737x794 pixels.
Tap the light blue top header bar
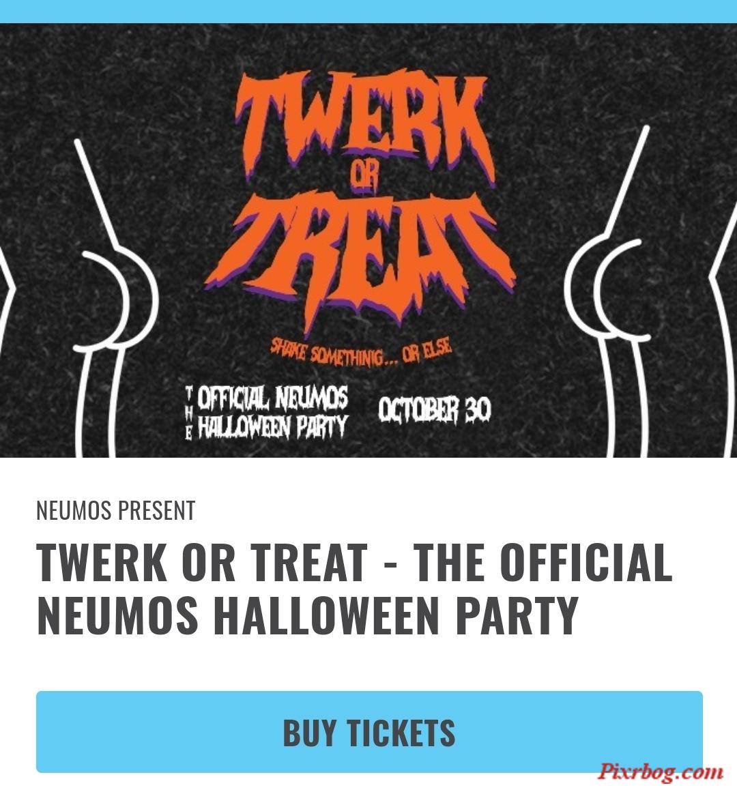pyautogui.click(x=369, y=11)
